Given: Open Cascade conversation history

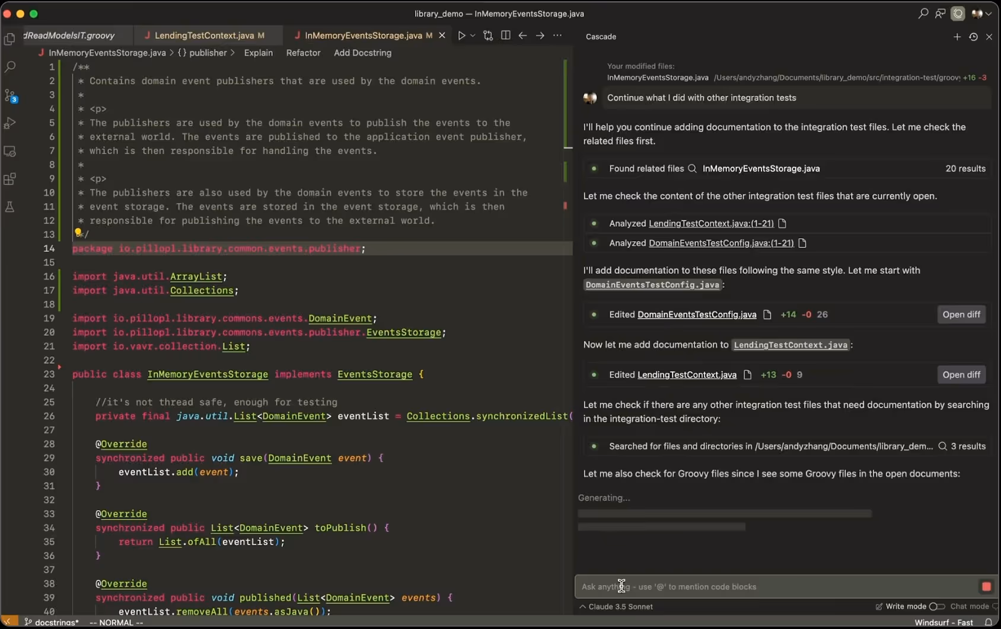Looking at the screenshot, I should click(973, 37).
